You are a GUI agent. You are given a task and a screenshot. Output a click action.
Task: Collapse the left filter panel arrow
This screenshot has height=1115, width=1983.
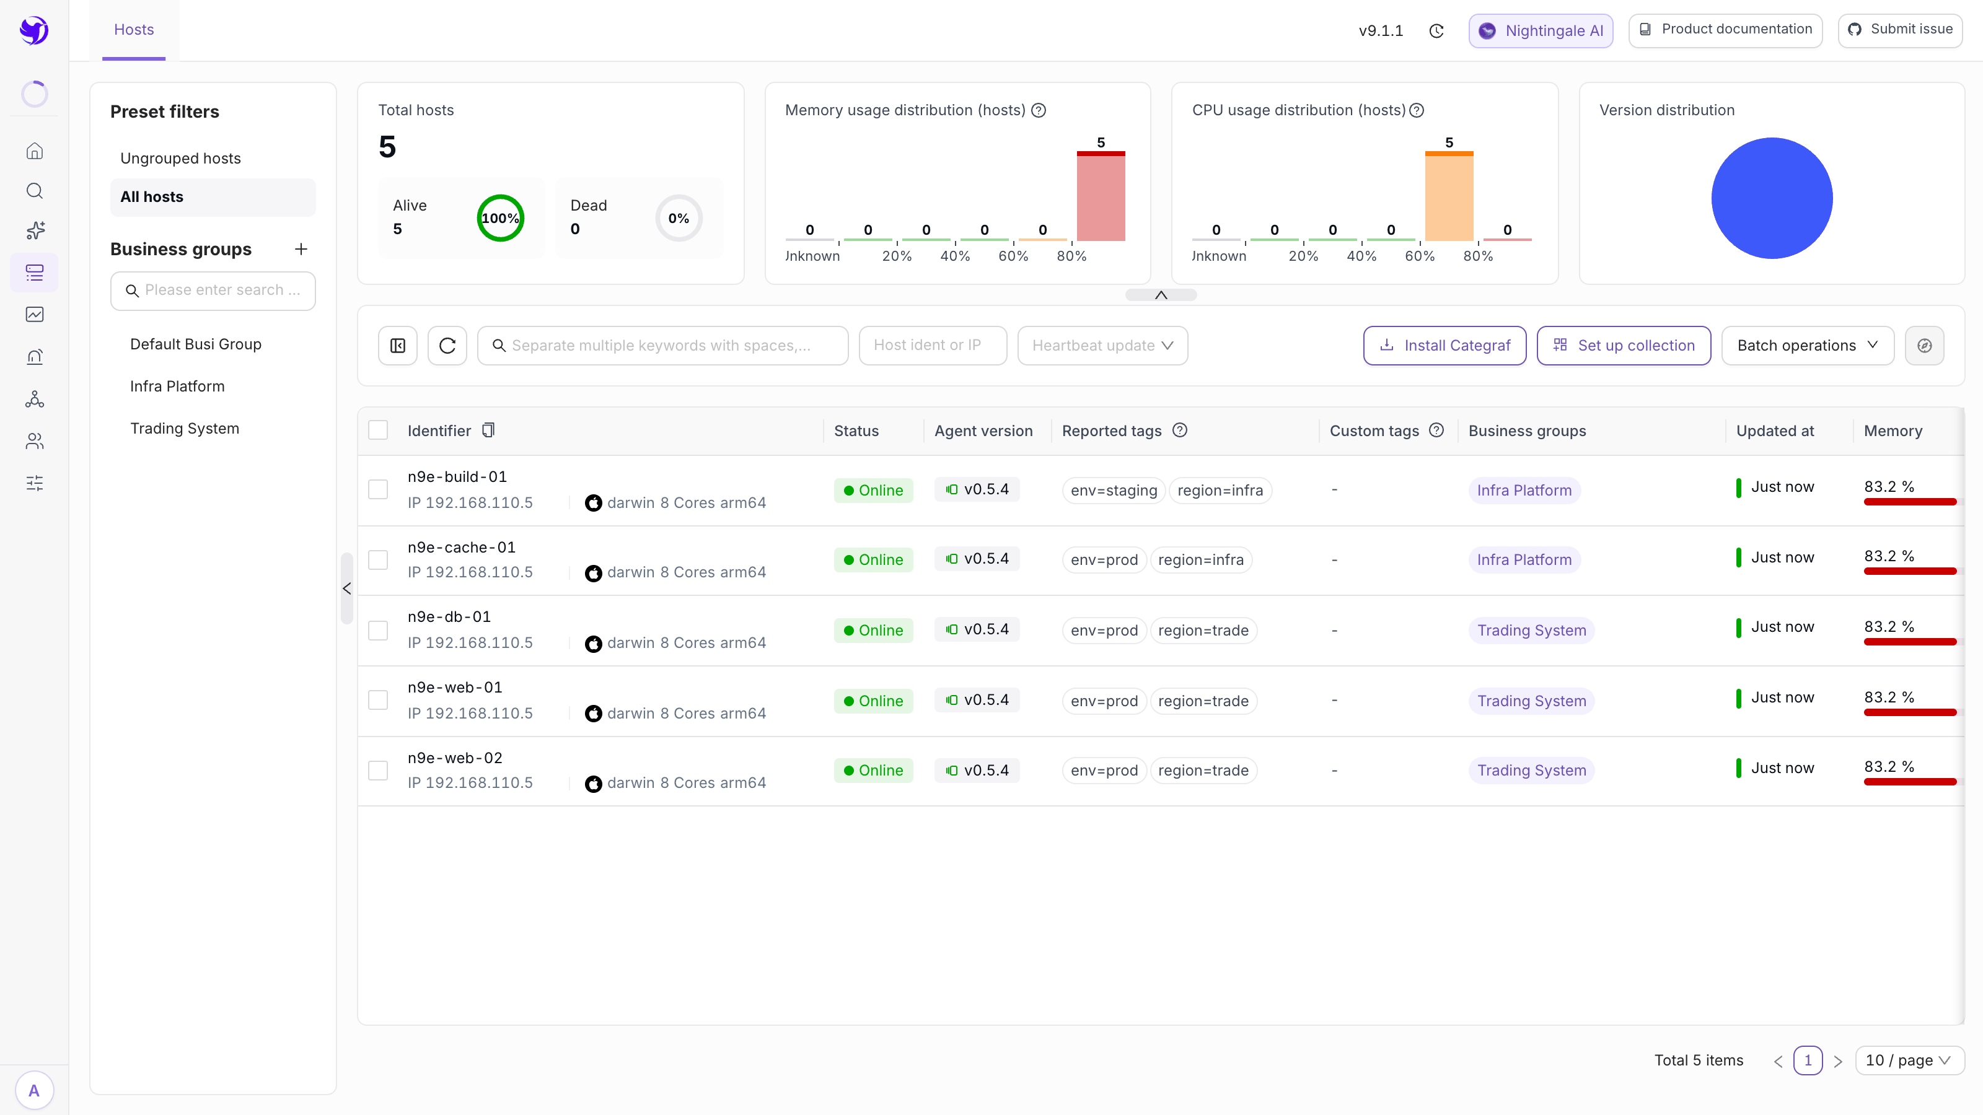click(x=347, y=588)
